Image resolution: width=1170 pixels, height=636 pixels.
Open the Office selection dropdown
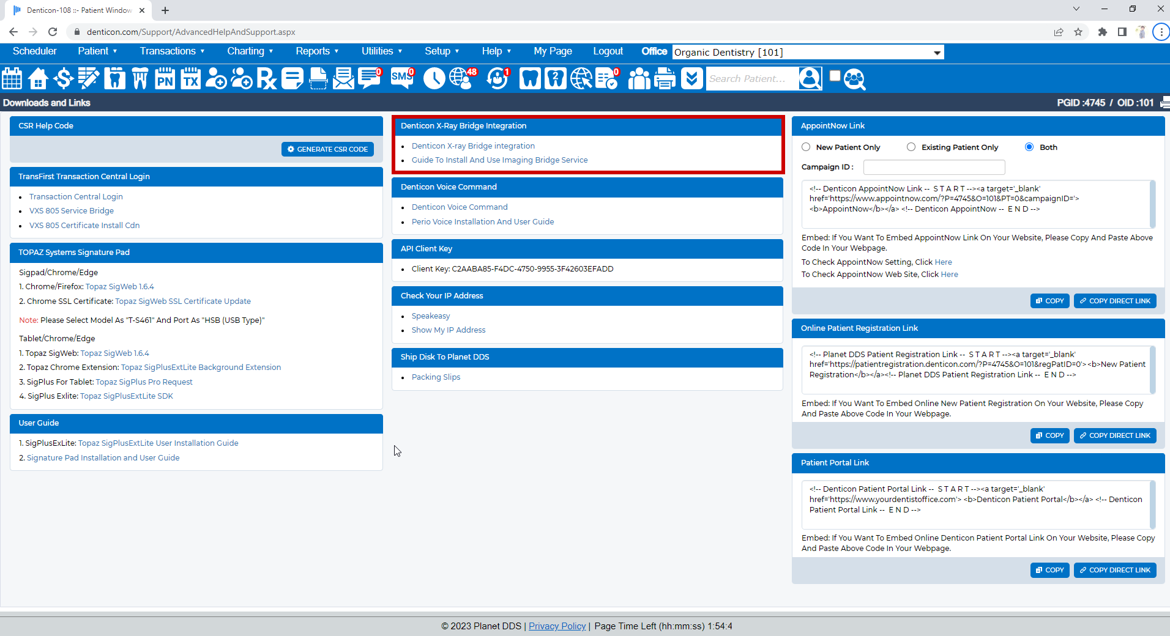pyautogui.click(x=808, y=52)
